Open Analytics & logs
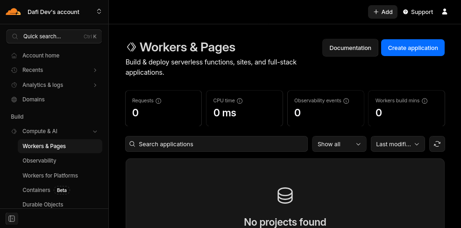The height and width of the screenshot is (228, 461). pos(43,85)
